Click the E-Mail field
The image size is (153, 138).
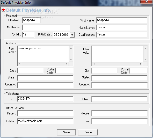[45, 121]
